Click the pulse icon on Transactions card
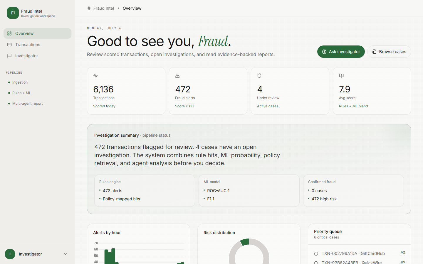The width and height of the screenshot is (423, 264). click(x=95, y=76)
